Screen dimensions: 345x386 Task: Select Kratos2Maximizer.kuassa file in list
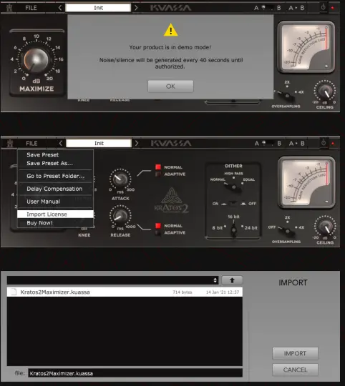tap(125, 292)
